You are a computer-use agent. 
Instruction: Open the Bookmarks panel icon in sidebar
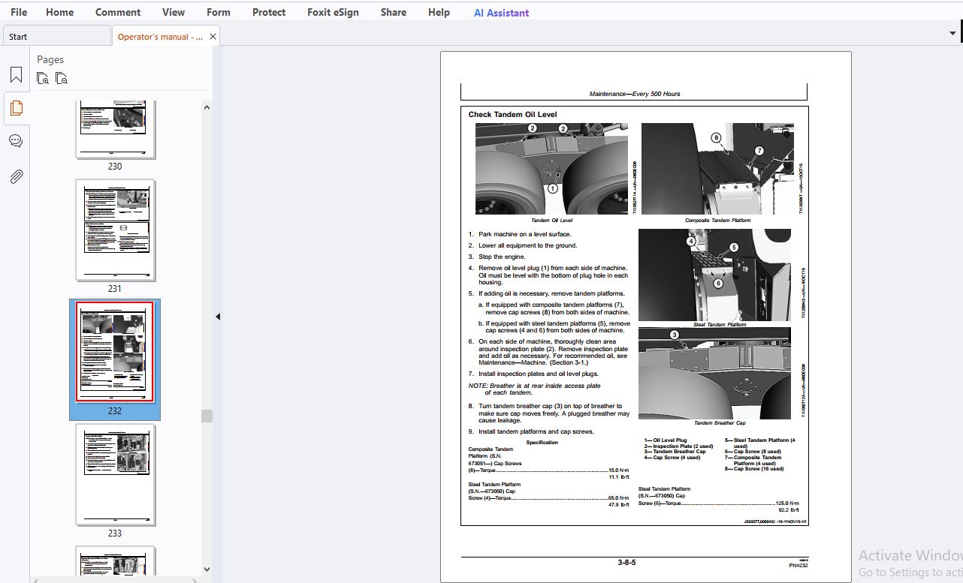(16, 75)
